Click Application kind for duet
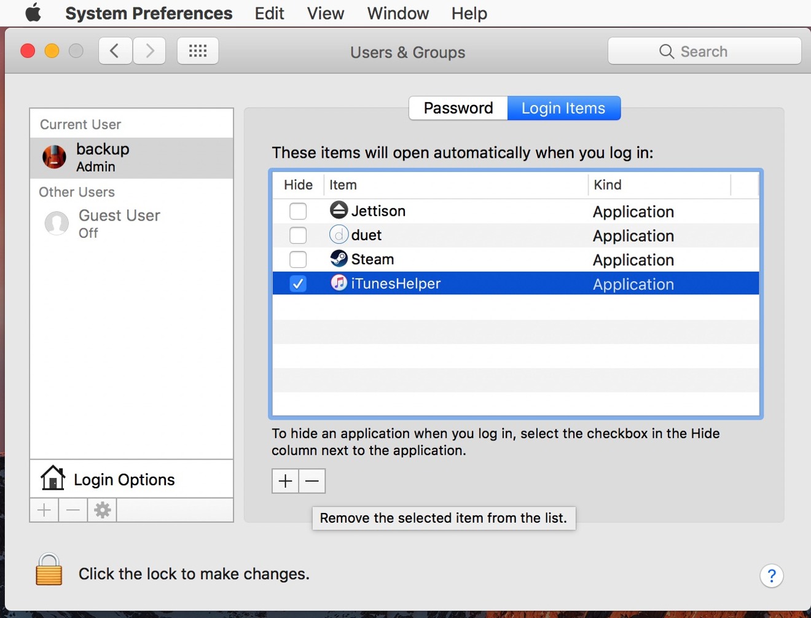Image resolution: width=811 pixels, height=618 pixels. 633,236
